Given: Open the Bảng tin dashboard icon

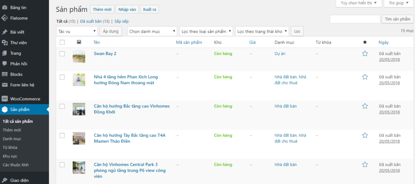Looking at the screenshot, I should click(4, 8).
